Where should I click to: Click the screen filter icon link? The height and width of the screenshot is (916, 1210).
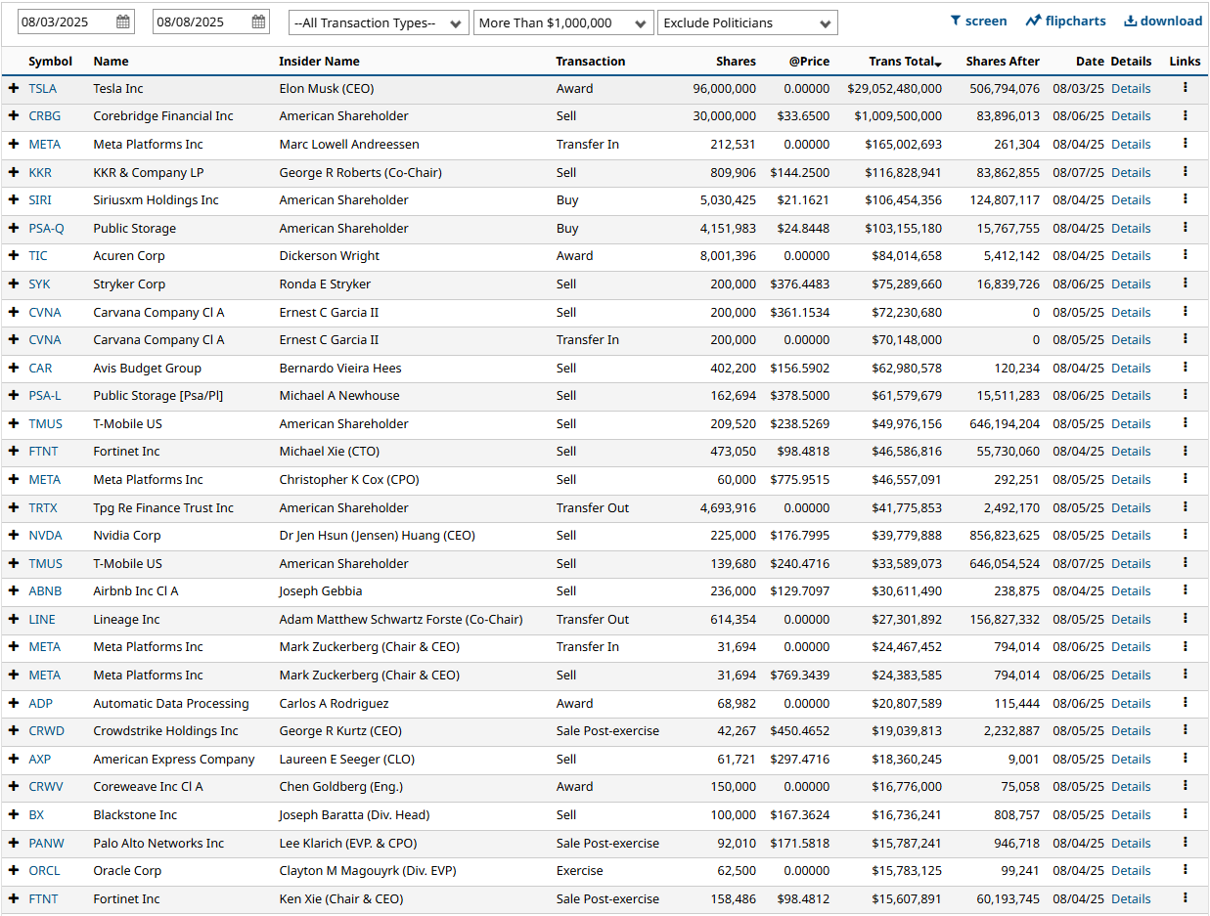click(978, 21)
